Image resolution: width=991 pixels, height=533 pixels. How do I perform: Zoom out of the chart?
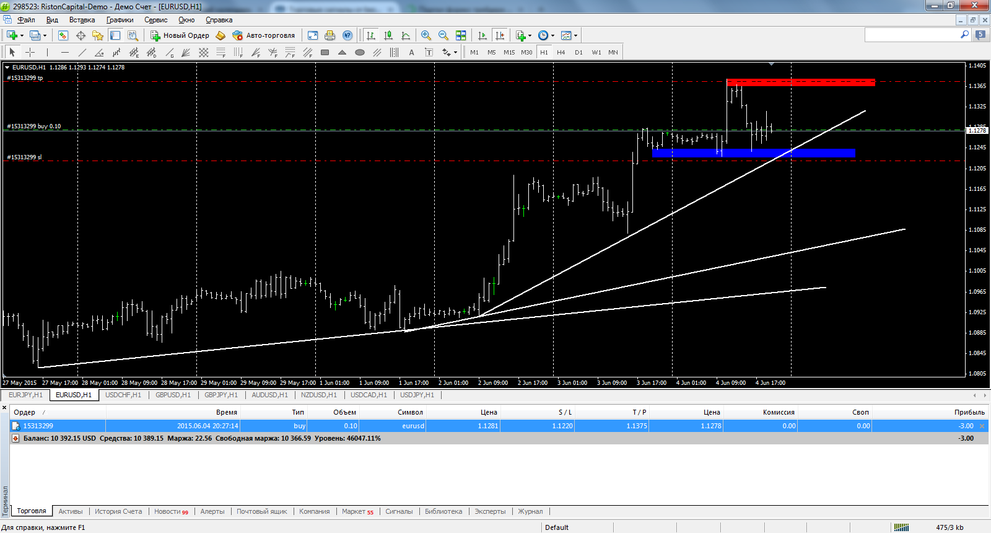click(443, 35)
